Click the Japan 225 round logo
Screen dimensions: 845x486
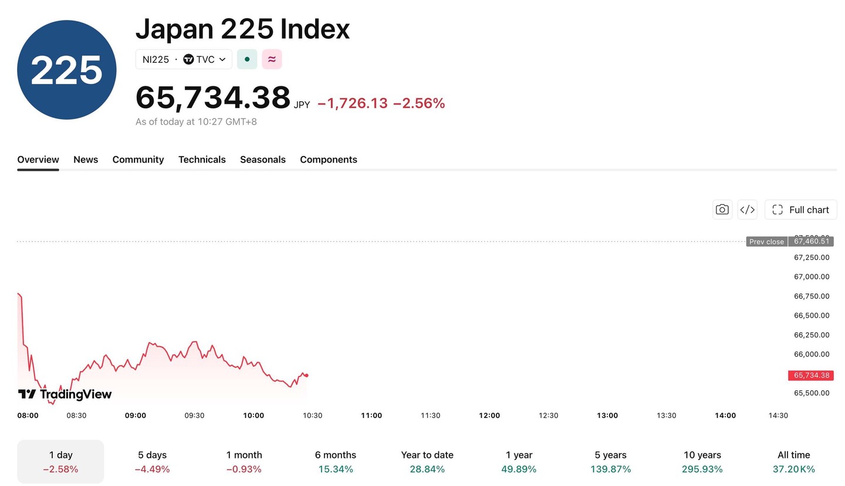coord(67,70)
